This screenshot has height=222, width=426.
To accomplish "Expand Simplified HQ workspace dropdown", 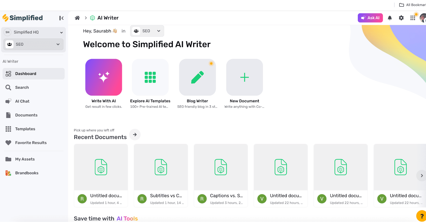I will point(34,32).
